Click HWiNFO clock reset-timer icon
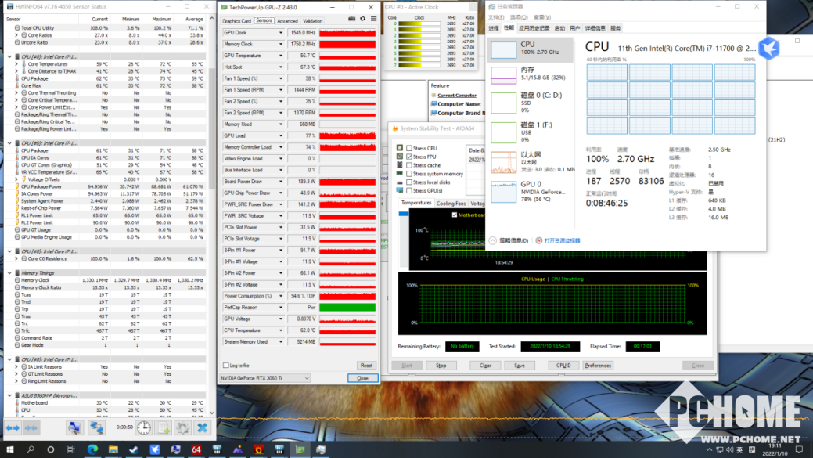This screenshot has height=458, width=813. 144,428
